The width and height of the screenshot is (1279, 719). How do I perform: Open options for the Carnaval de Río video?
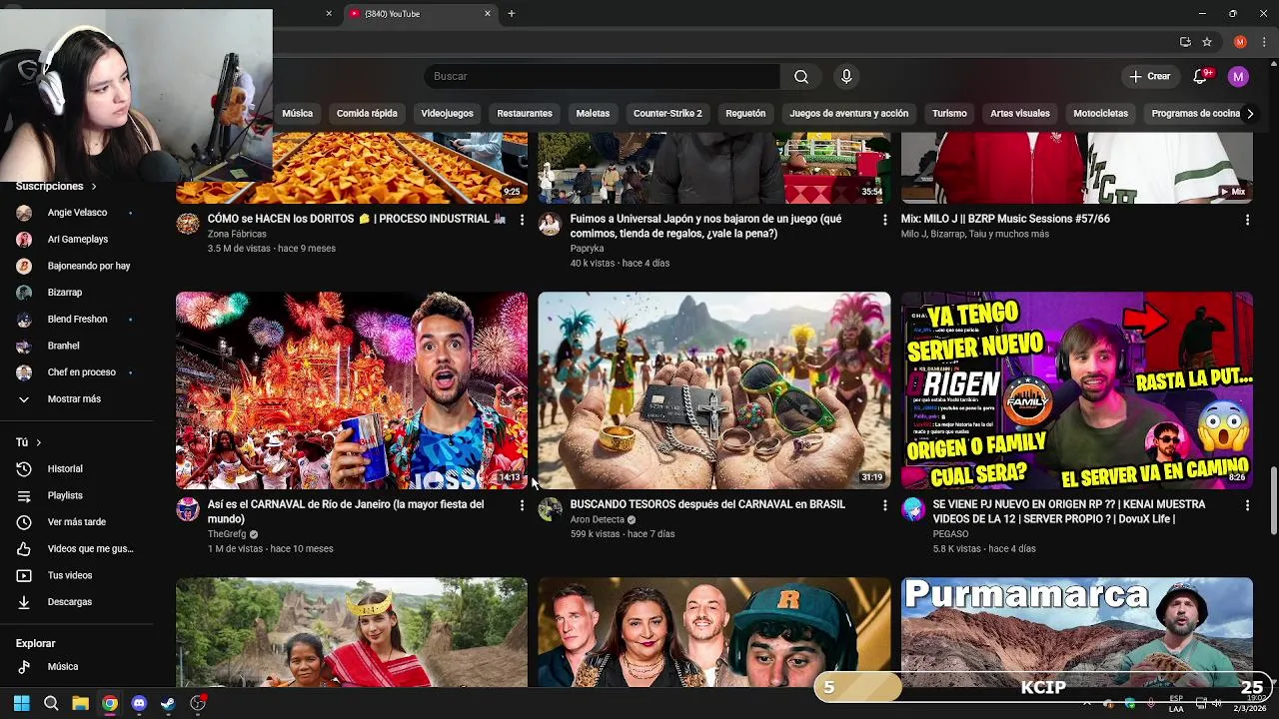[522, 505]
